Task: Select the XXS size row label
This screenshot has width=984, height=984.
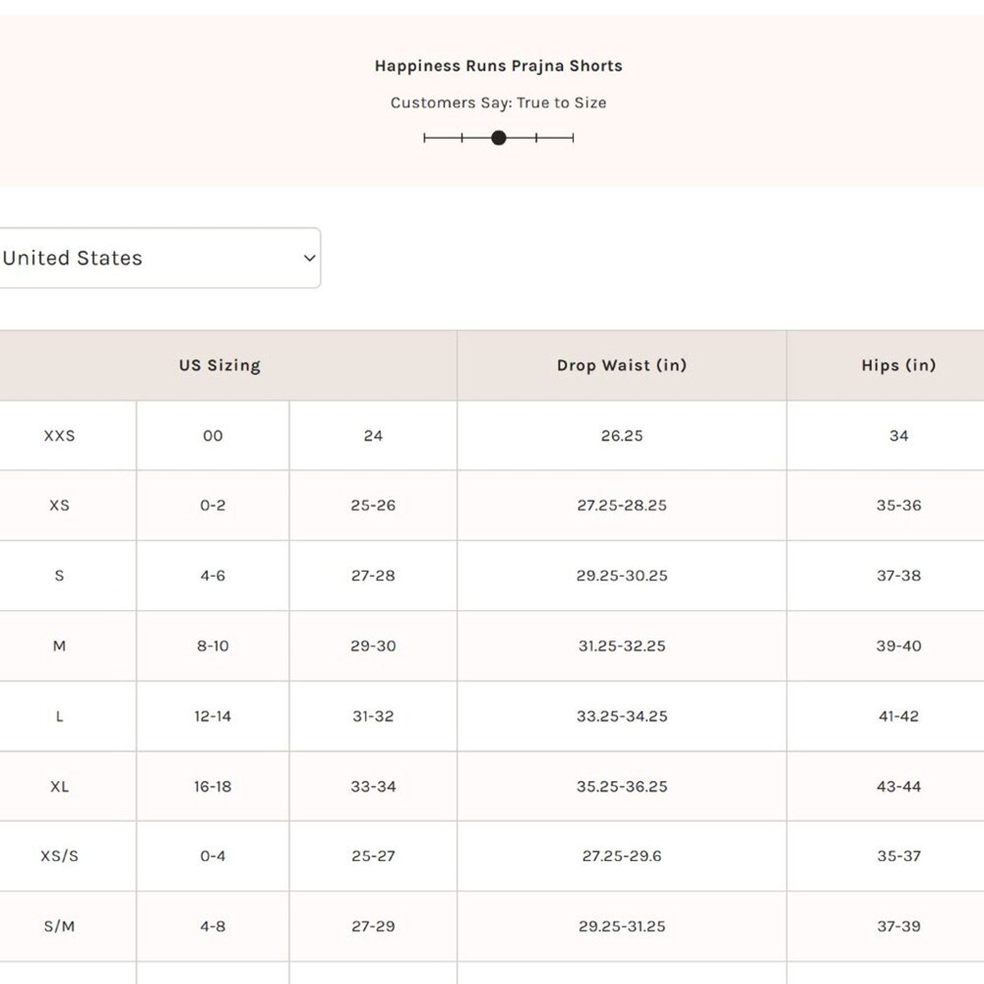Action: [59, 436]
